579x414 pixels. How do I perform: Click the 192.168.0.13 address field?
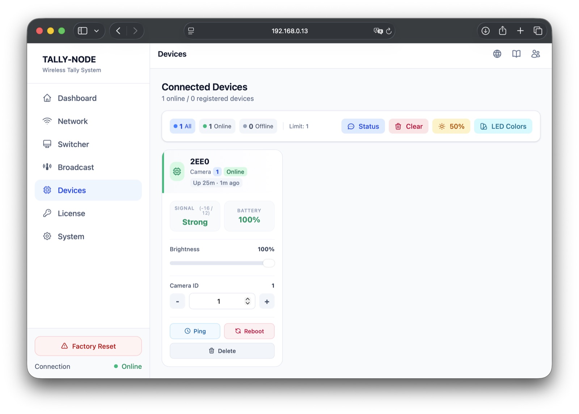pos(289,31)
